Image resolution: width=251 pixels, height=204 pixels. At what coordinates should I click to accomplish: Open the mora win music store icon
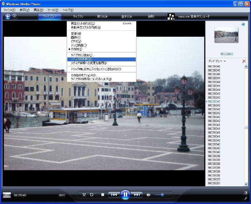(171, 17)
